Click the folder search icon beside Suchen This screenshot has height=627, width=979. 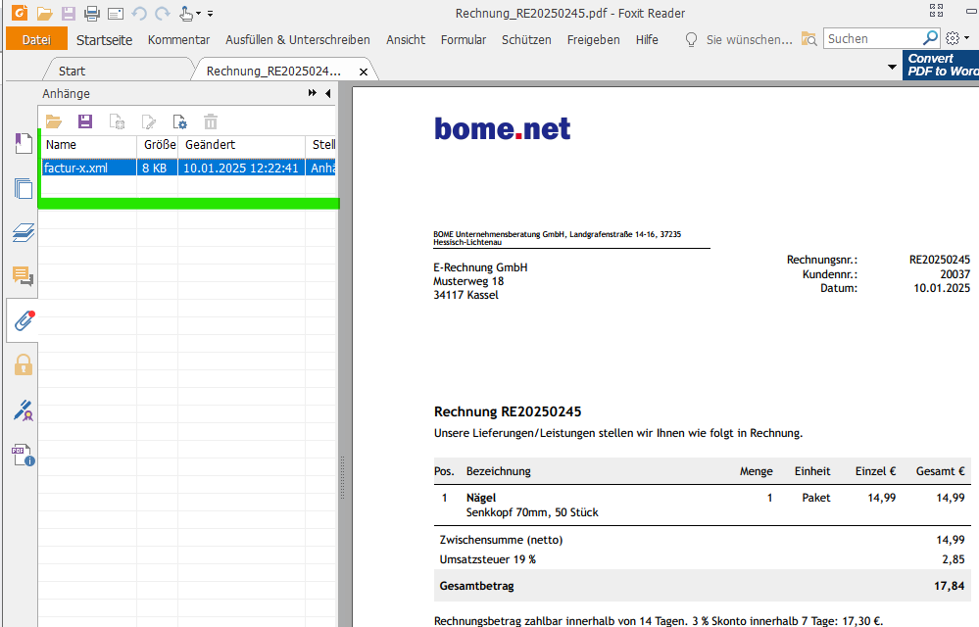coord(809,39)
